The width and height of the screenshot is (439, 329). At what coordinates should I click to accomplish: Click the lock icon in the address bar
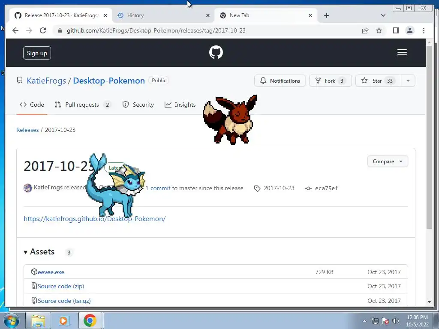coord(60,30)
